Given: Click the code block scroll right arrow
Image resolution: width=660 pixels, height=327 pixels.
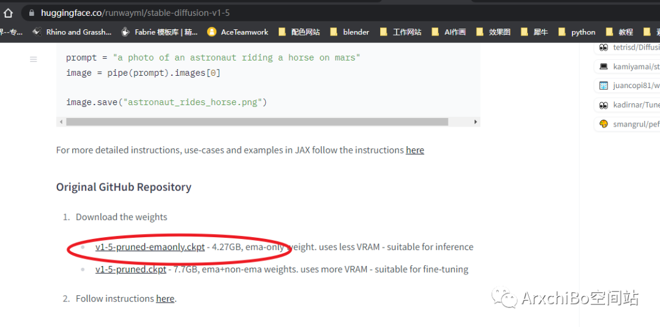Looking at the screenshot, I should (x=475, y=122).
